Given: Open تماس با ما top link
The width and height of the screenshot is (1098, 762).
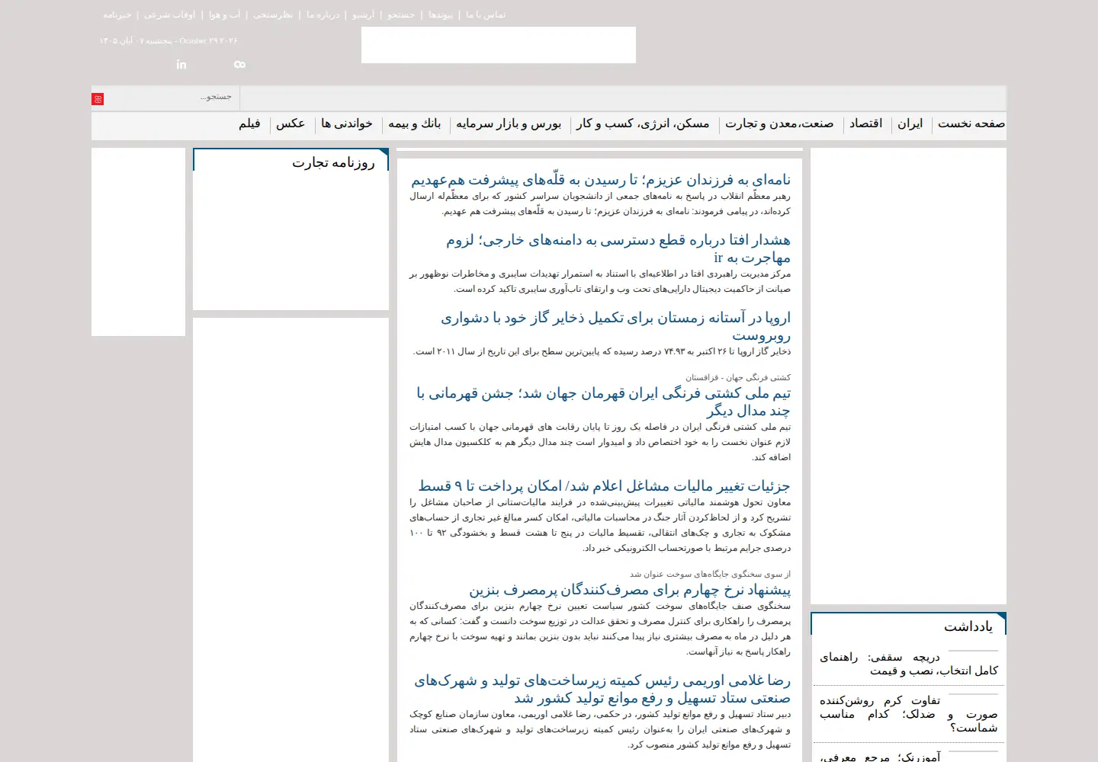Looking at the screenshot, I should [486, 14].
